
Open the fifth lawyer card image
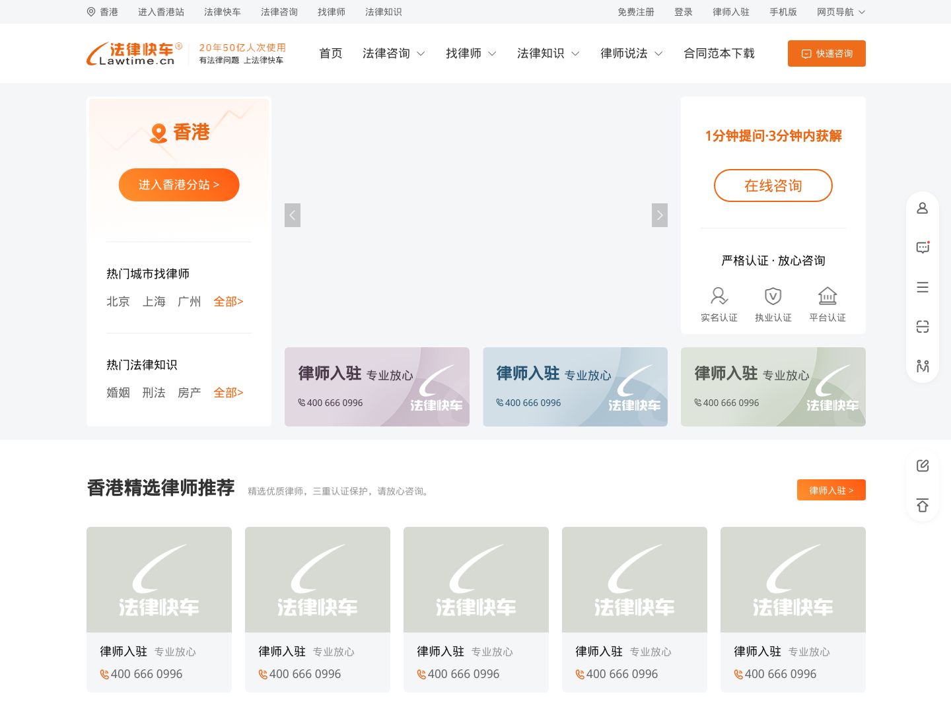[793, 580]
